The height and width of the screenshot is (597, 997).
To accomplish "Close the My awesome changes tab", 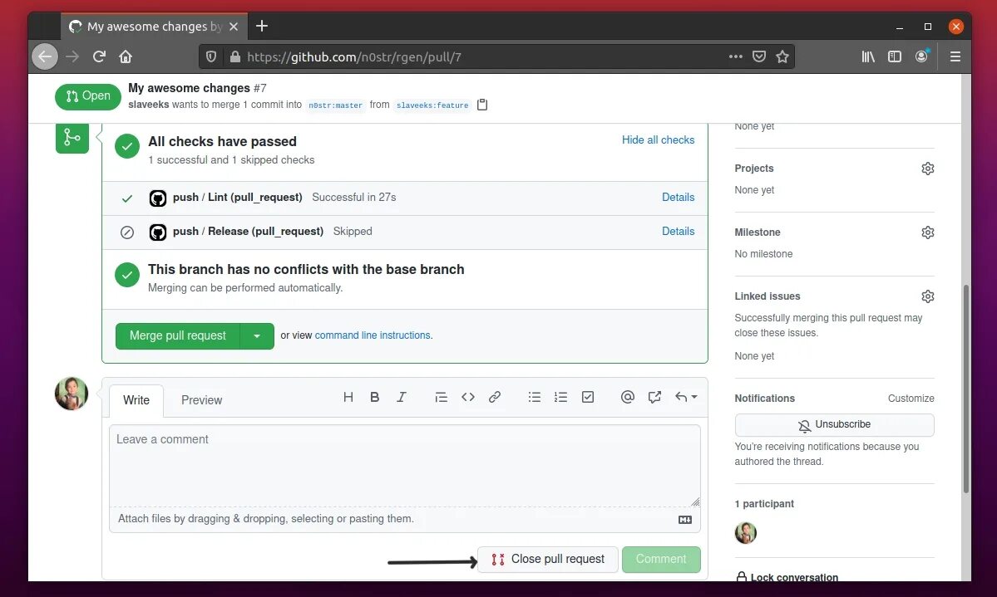I will click(x=234, y=27).
